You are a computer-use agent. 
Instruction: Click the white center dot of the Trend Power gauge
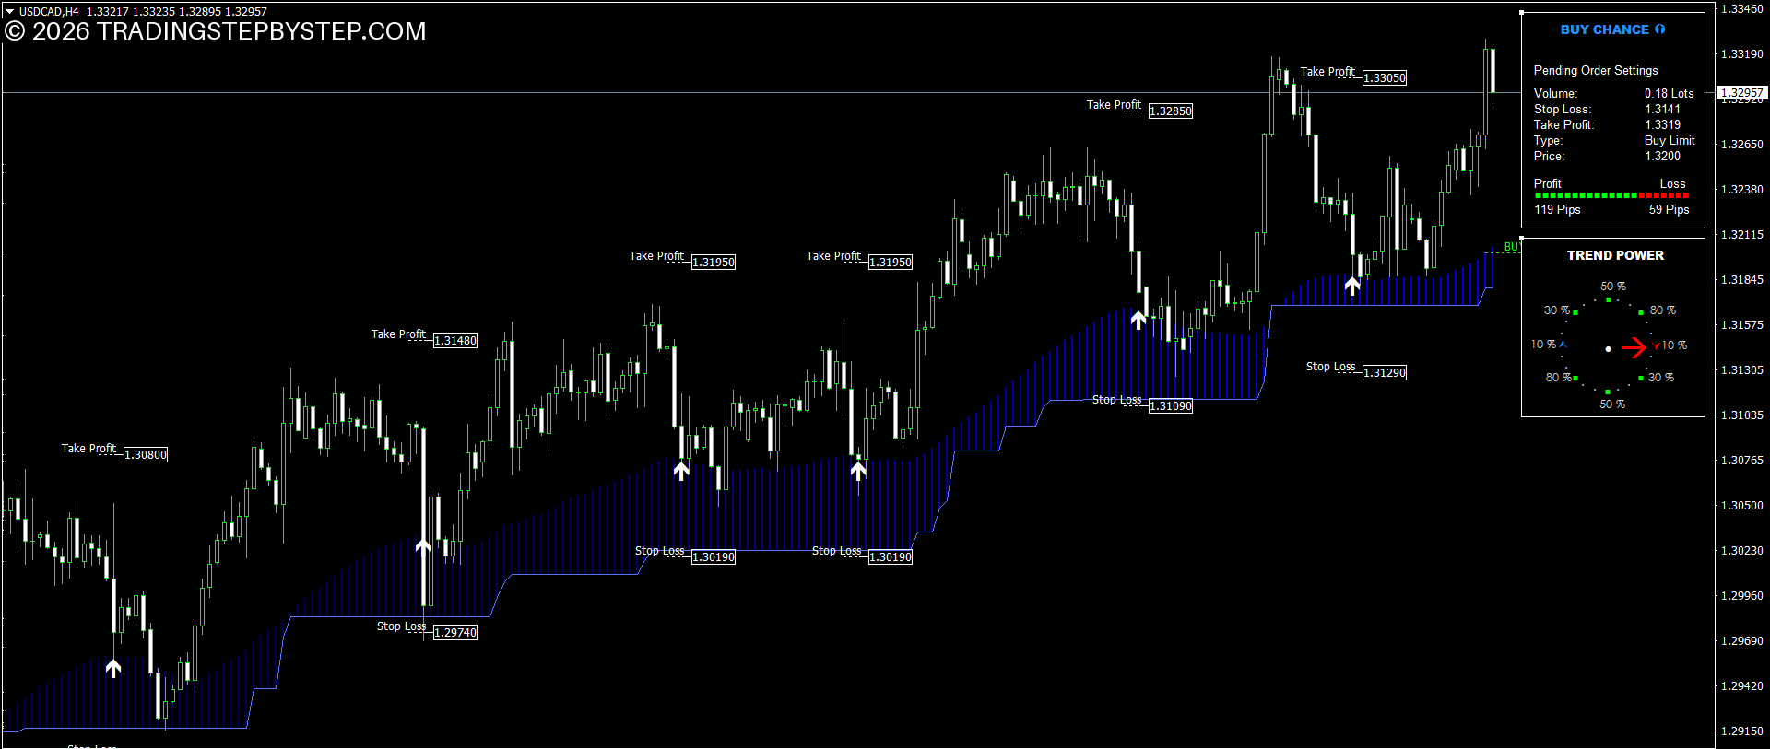tap(1609, 349)
